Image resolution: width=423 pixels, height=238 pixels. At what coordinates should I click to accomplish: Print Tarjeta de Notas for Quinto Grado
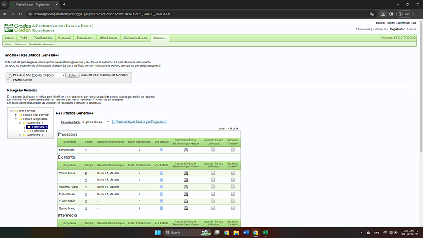click(x=213, y=208)
